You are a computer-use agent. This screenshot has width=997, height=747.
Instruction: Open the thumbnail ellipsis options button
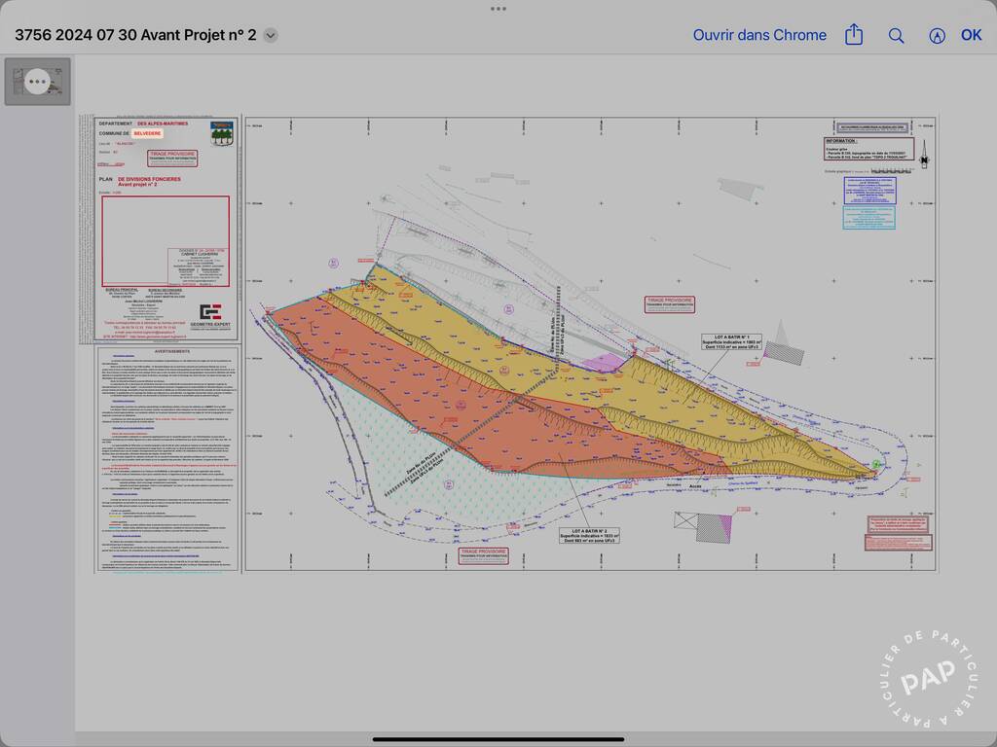point(38,82)
